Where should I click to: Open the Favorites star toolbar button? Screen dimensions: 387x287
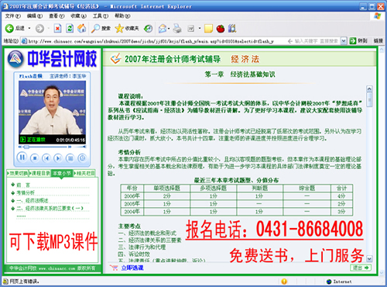pyautogui.click(x=127, y=29)
